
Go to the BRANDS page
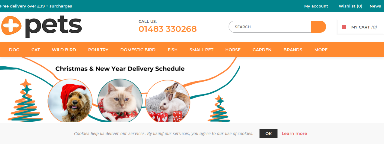(x=293, y=50)
